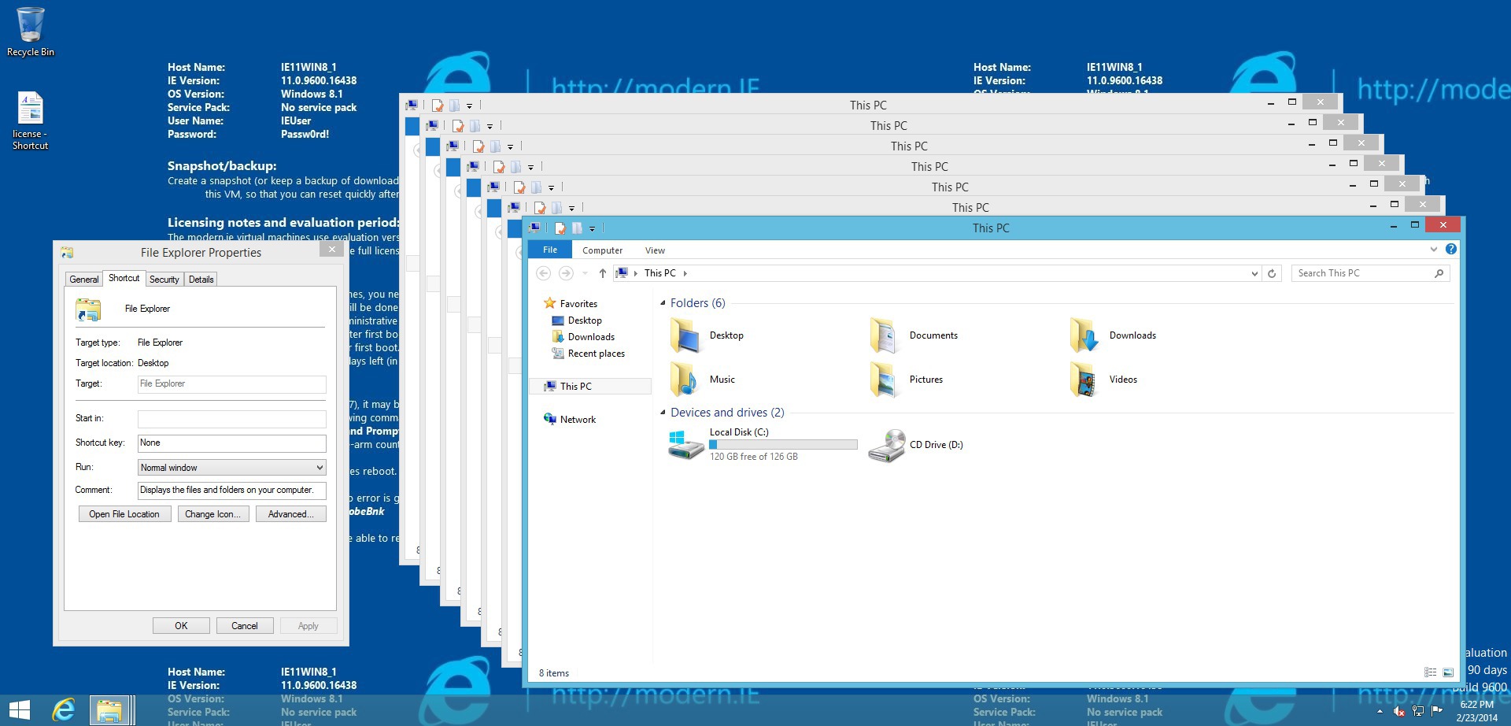This screenshot has height=726, width=1511.
Task: Click the Refresh button beside address bar
Action: pyautogui.click(x=1272, y=273)
